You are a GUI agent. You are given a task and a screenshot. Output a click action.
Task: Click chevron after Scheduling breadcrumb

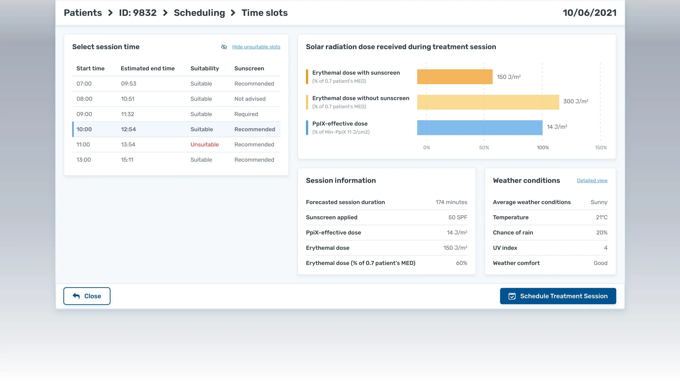(233, 13)
